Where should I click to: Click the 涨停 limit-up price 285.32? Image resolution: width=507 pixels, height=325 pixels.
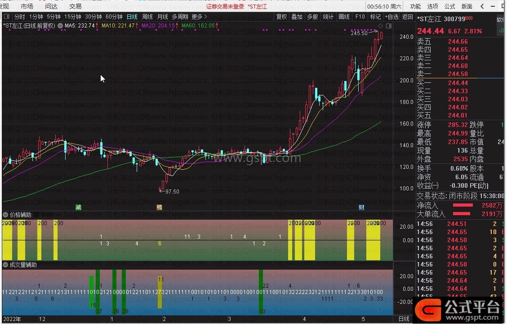[x=458, y=125]
